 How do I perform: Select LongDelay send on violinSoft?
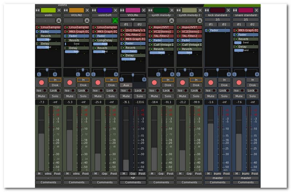coord(105,40)
